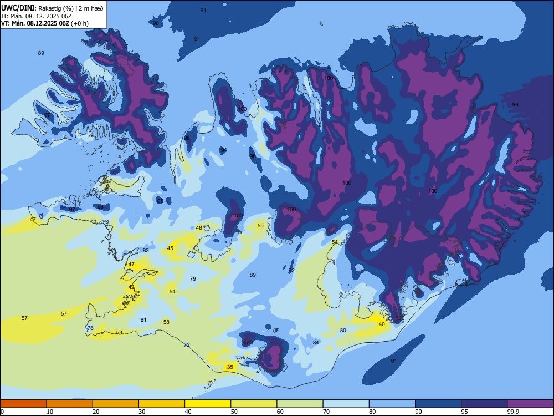This screenshot has width=554, height=416.
Task: Click the 80–90 light blue legend swatch
Action: pos(392,404)
